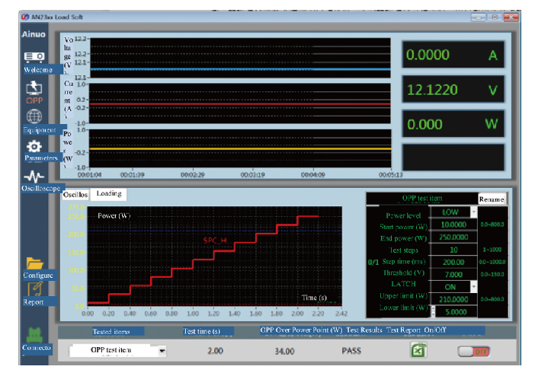Expand the Power level LOW dropdown

click(x=473, y=212)
